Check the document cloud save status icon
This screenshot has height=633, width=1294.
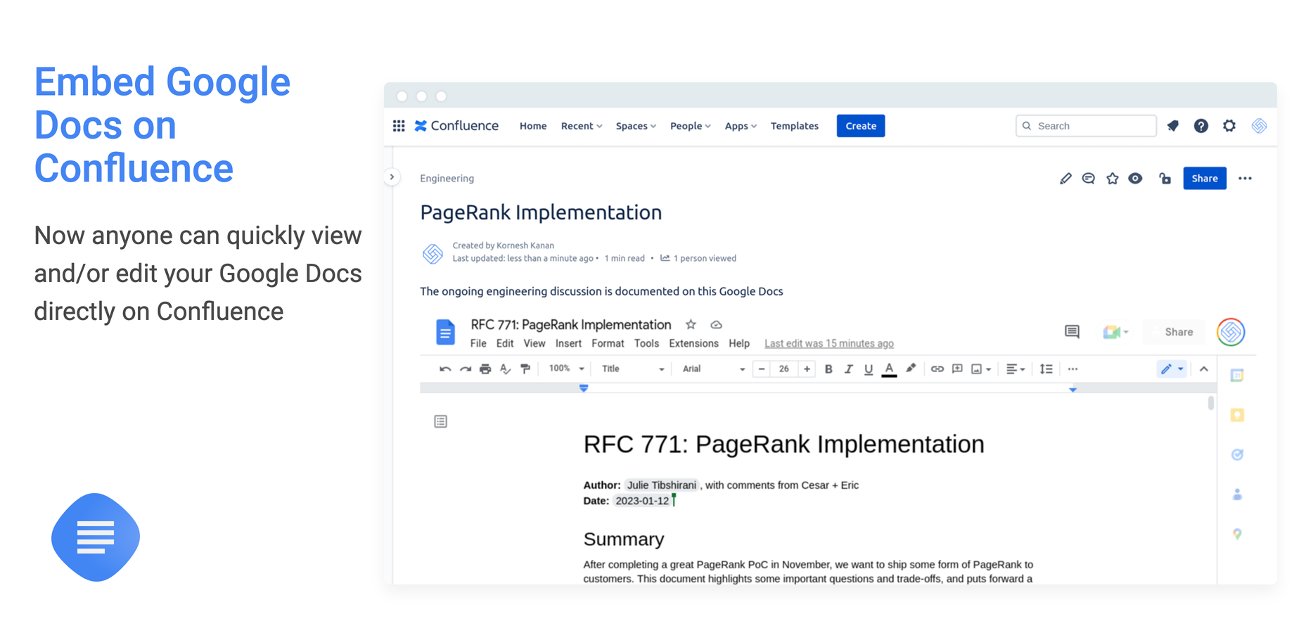pyautogui.click(x=716, y=325)
